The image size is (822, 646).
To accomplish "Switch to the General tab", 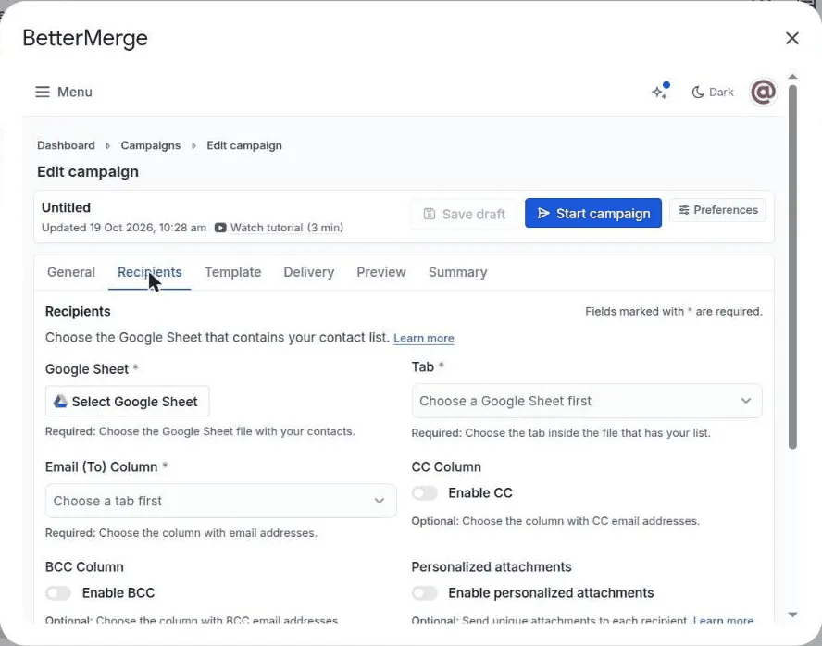I will coord(71,272).
